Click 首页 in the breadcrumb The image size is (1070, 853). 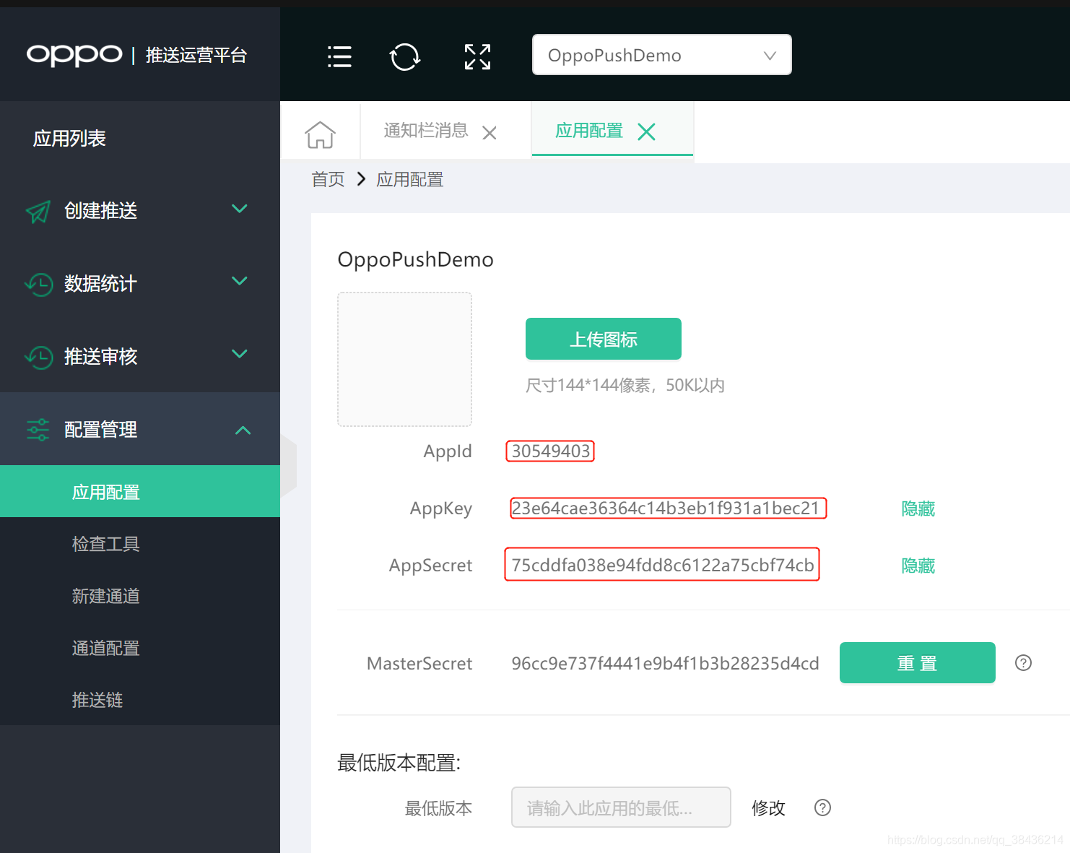click(x=328, y=179)
